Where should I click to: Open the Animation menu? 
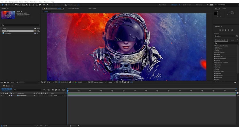tap(33, 2)
